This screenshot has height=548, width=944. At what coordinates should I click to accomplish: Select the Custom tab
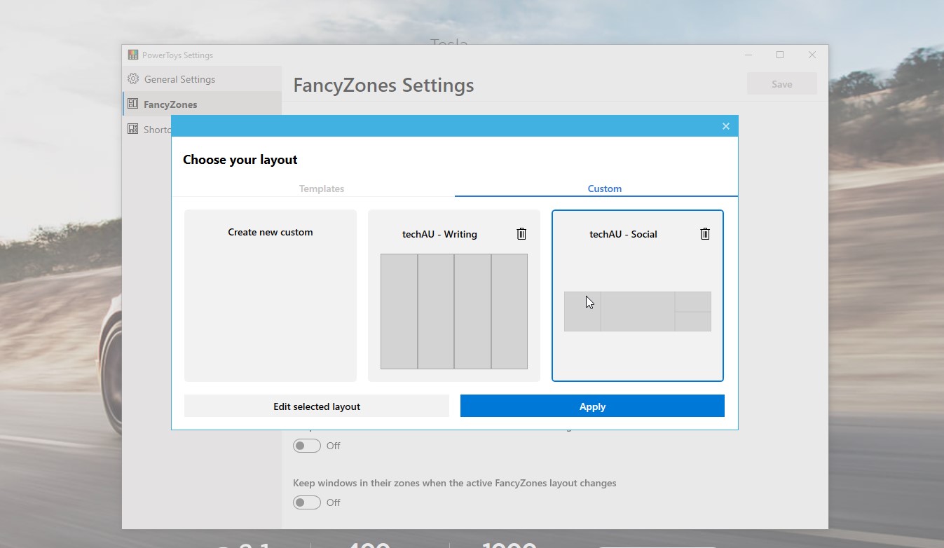point(604,189)
